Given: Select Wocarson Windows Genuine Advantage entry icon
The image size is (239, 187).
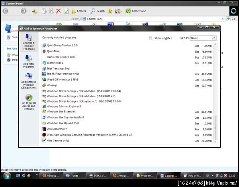Looking at the screenshot, I should 44,135.
